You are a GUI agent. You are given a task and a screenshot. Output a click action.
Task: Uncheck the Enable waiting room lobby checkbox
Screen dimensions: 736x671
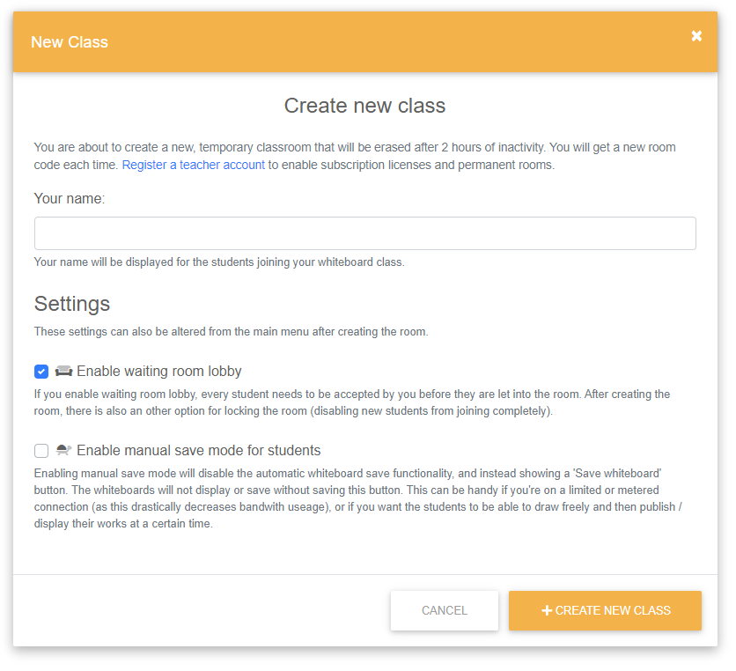click(x=41, y=372)
